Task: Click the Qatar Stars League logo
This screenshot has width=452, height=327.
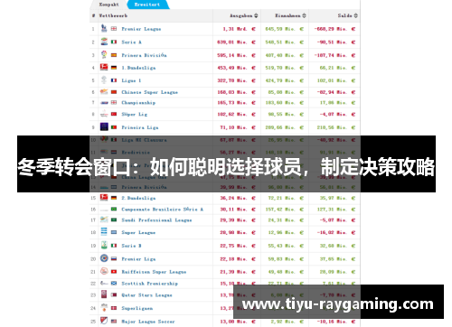Action: (x=104, y=294)
